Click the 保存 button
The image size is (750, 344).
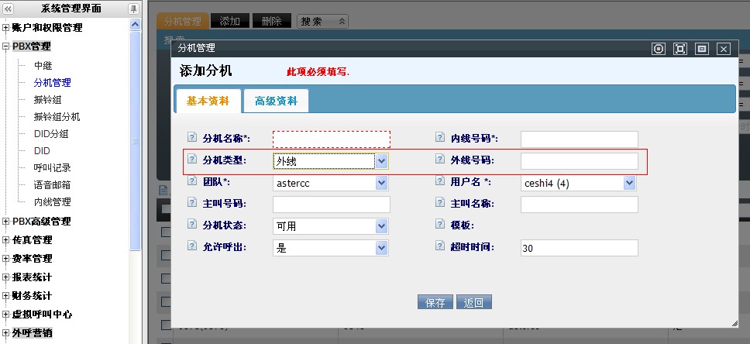click(435, 303)
